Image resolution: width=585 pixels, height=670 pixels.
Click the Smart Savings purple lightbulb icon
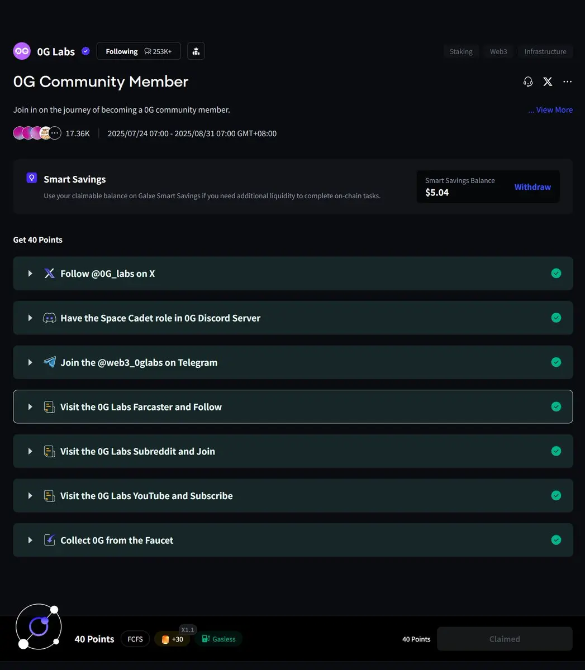click(x=32, y=178)
